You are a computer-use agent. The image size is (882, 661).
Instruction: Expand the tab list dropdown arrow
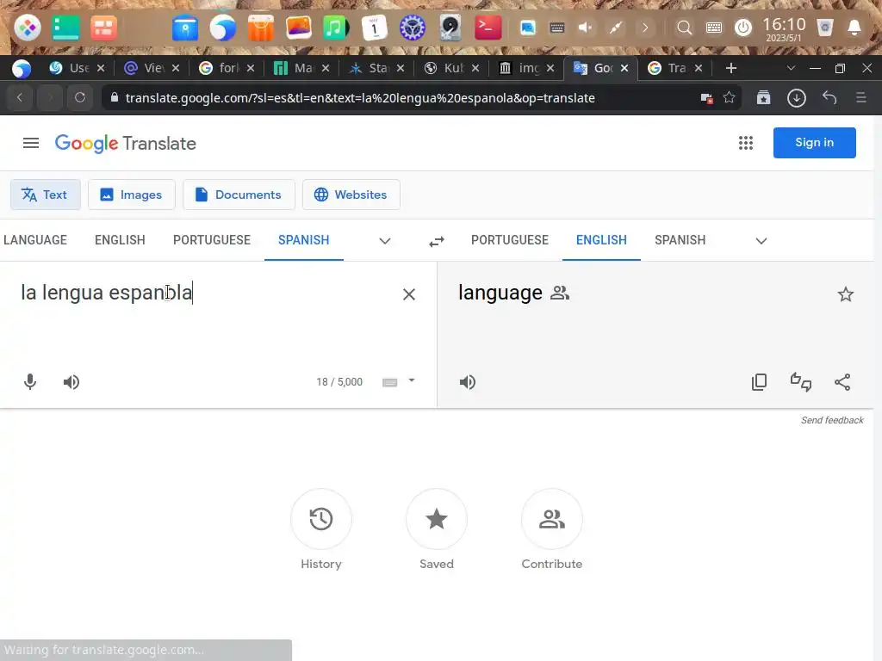click(x=791, y=68)
